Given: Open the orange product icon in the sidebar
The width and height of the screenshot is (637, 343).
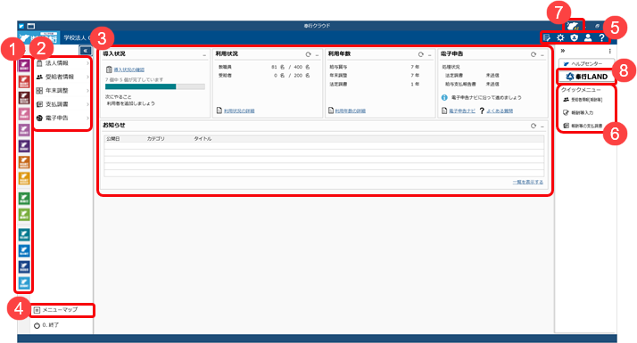Looking at the screenshot, I should (24, 162).
